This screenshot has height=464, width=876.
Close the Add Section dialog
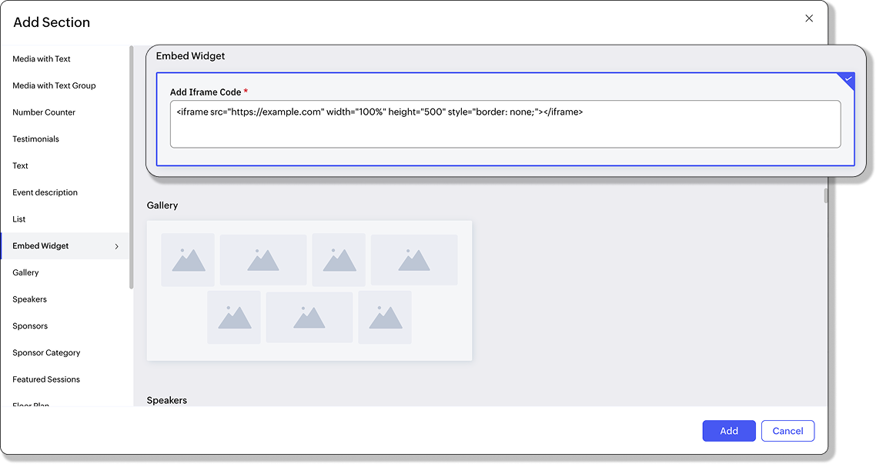(x=808, y=18)
